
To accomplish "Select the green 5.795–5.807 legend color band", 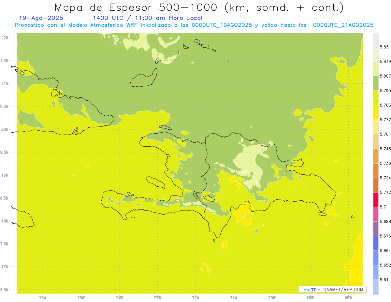I will 376,83.
